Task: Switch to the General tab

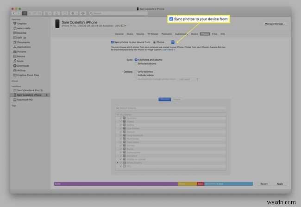Action: tap(119, 34)
